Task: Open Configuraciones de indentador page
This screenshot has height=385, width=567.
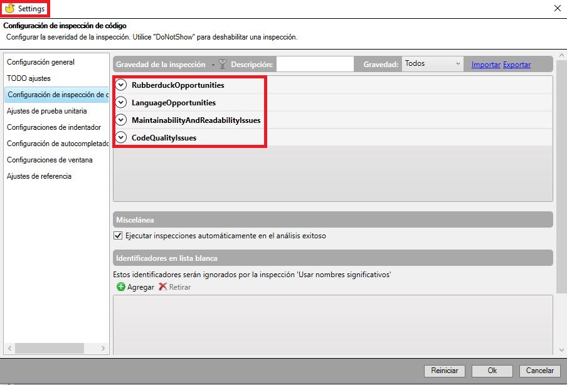Action: point(54,127)
